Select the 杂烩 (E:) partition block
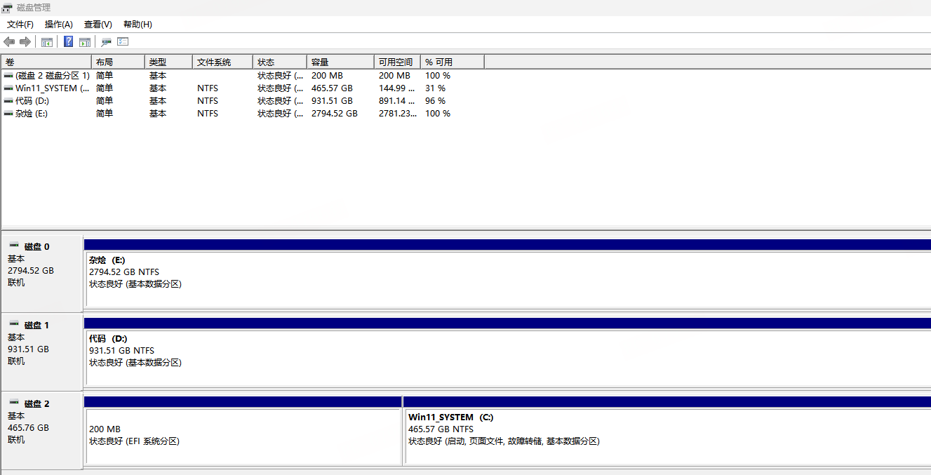Image resolution: width=931 pixels, height=475 pixels. [508, 279]
